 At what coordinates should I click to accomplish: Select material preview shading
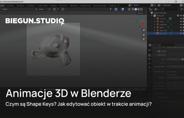click(139, 9)
